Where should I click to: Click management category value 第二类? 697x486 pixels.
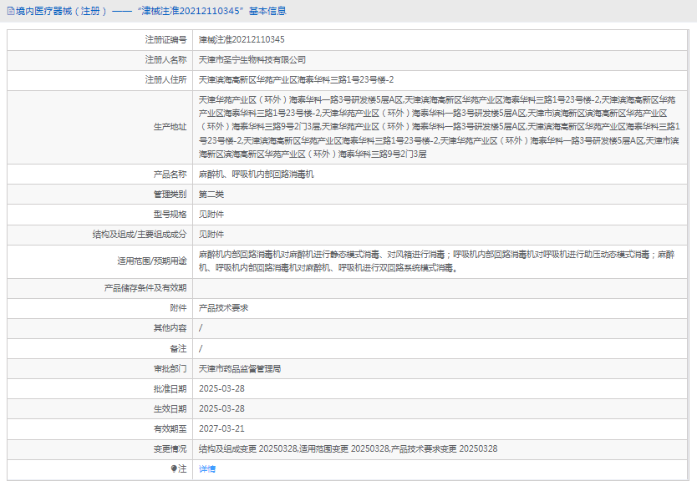click(x=211, y=194)
